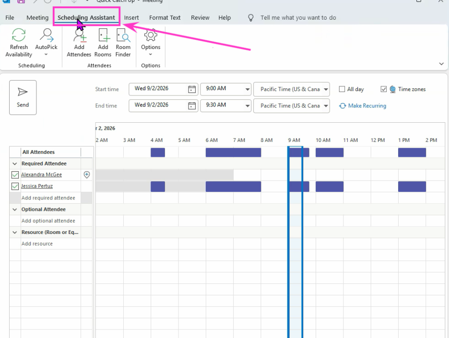The width and height of the screenshot is (449, 338).
Task: Click the Add Attendees icon
Action: pyautogui.click(x=79, y=35)
